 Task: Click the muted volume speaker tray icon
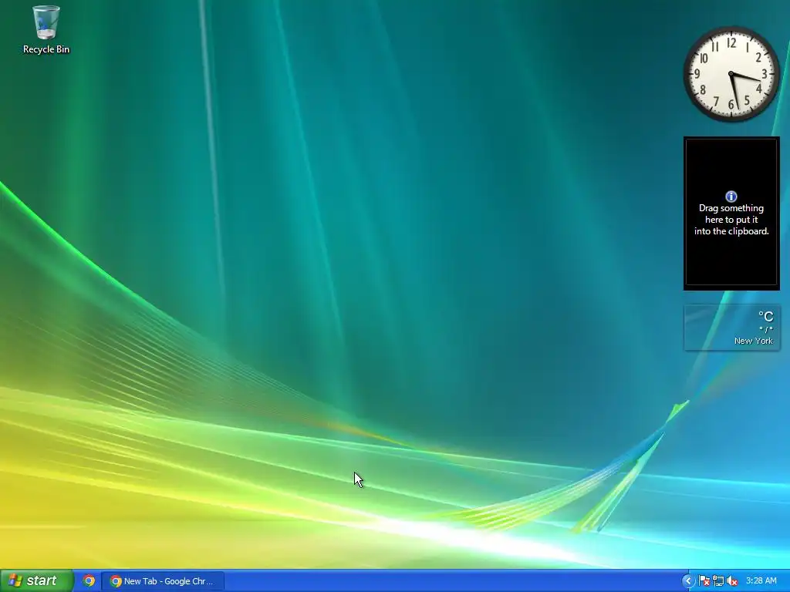click(732, 581)
